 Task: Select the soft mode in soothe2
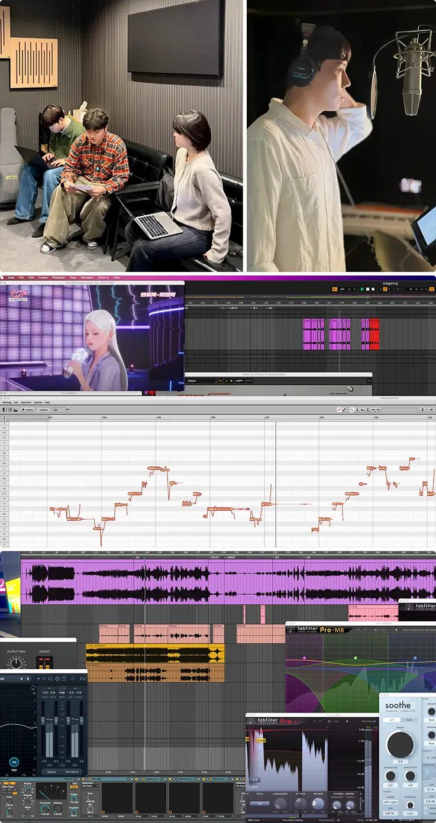391,720
